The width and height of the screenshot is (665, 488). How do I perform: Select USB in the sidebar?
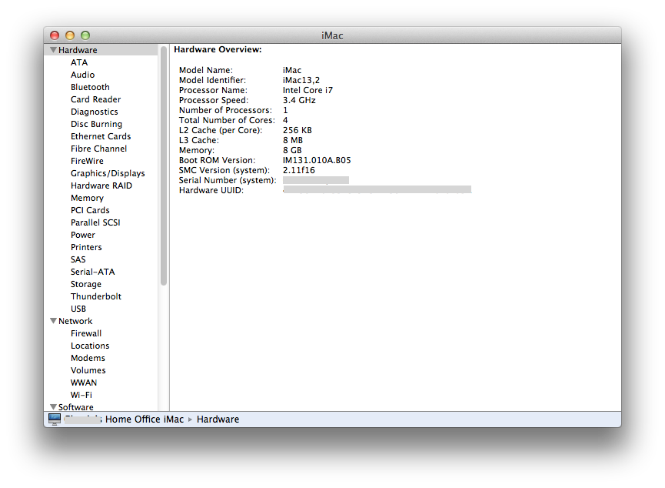(x=78, y=309)
